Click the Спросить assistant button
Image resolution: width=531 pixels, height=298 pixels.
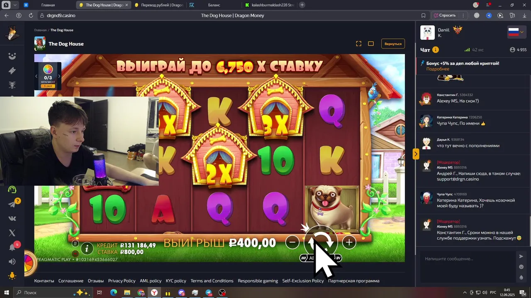(444, 15)
